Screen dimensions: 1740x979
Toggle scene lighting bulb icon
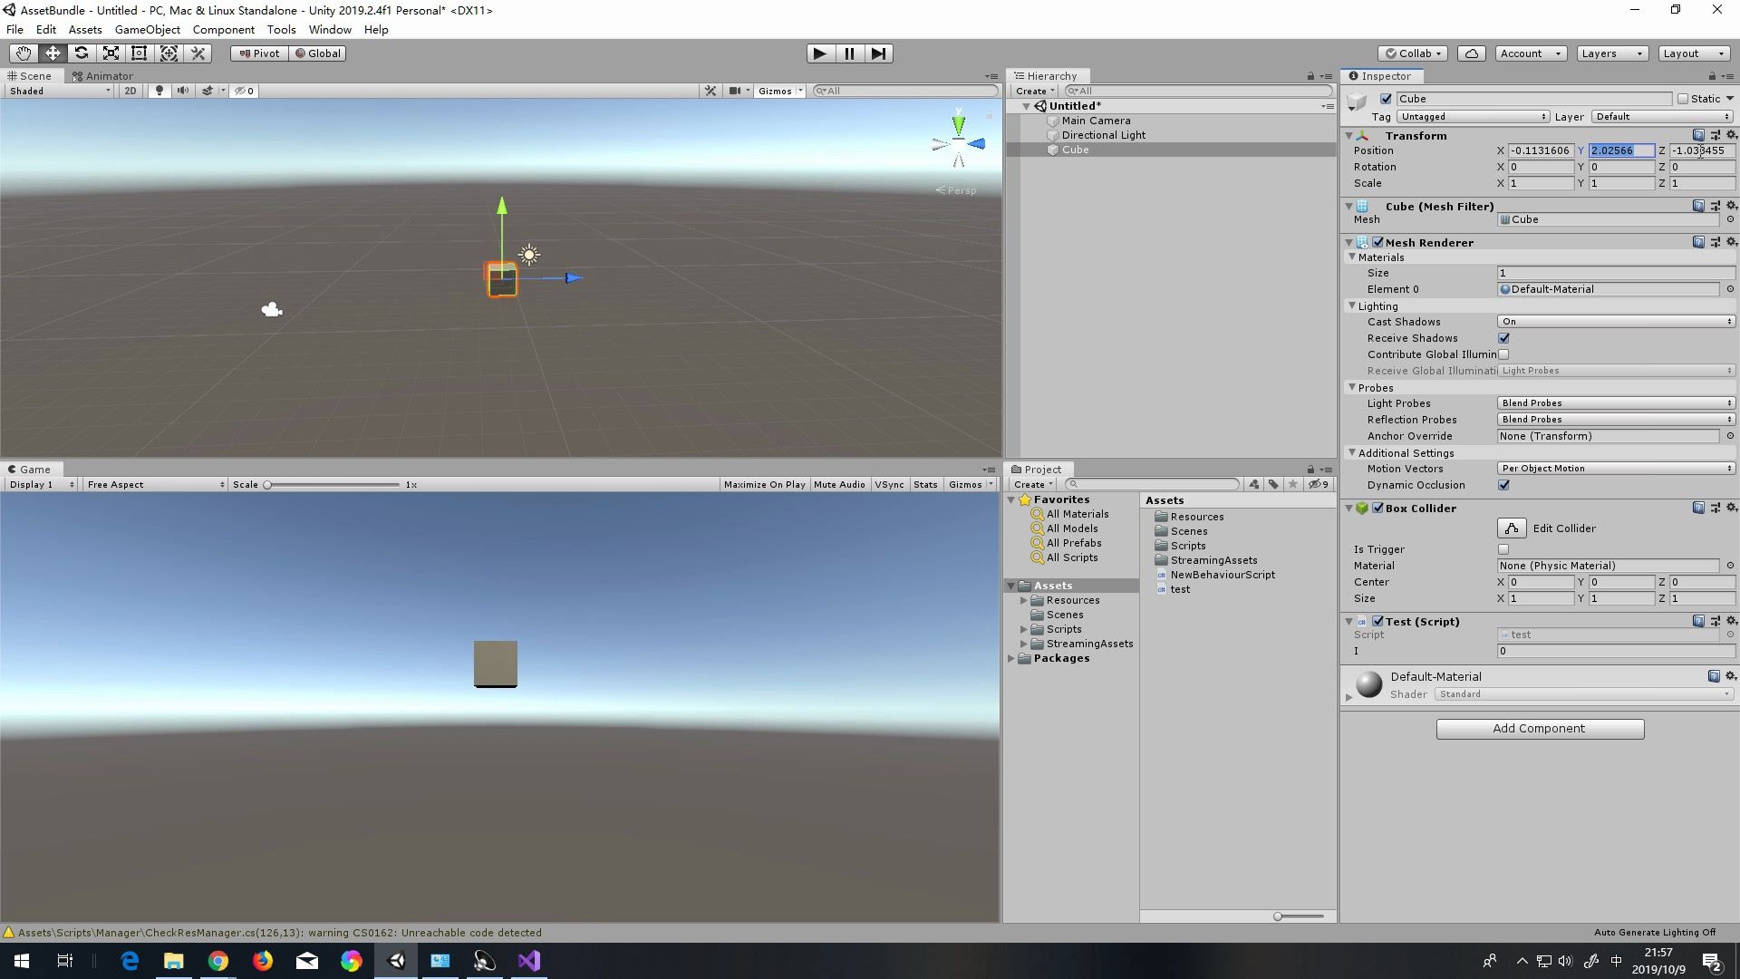pos(159,91)
